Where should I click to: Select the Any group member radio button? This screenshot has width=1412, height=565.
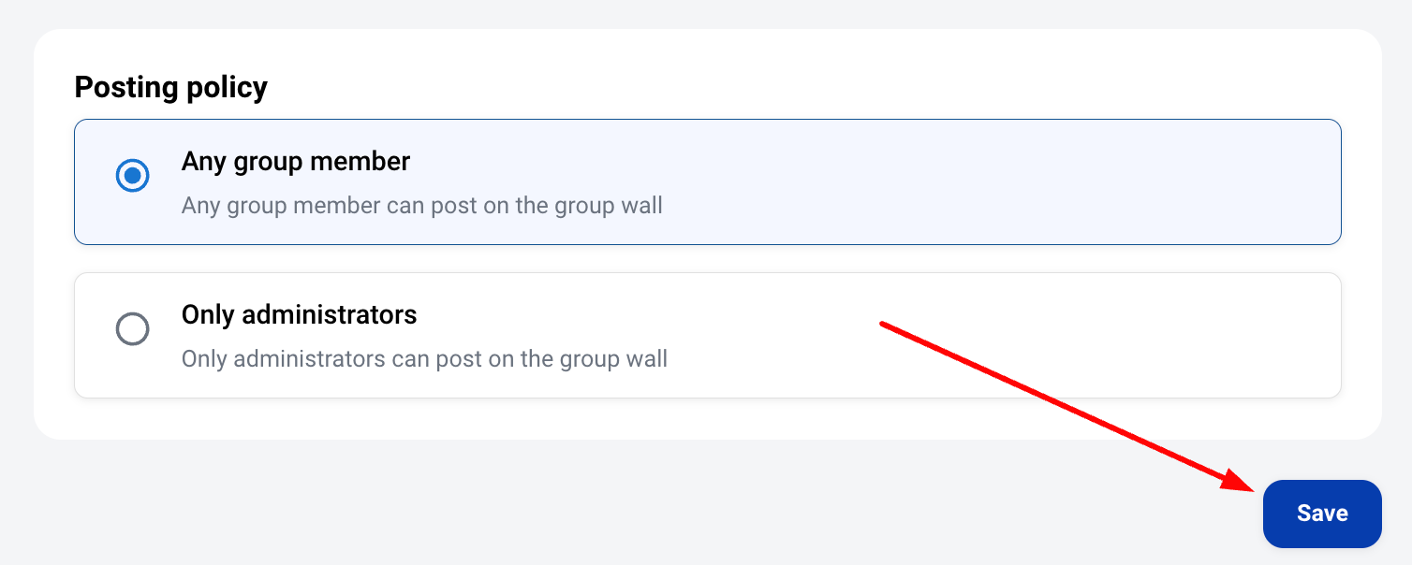click(x=132, y=175)
